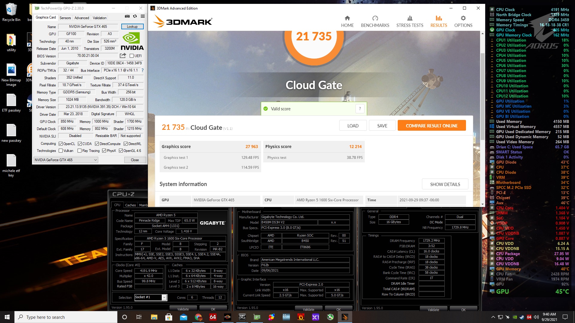Open File Explorer from the taskbar
Image resolution: width=575 pixels, height=323 pixels.
[x=154, y=317]
